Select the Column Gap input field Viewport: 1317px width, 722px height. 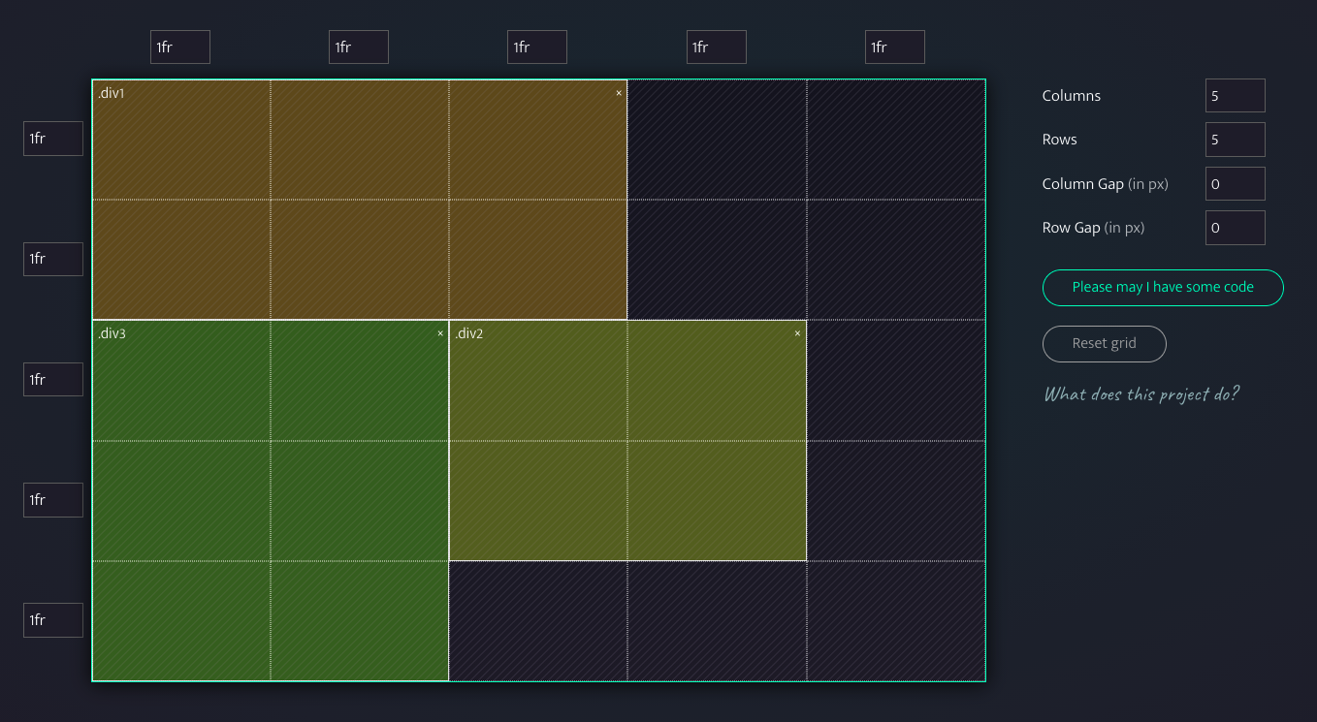tap(1235, 184)
